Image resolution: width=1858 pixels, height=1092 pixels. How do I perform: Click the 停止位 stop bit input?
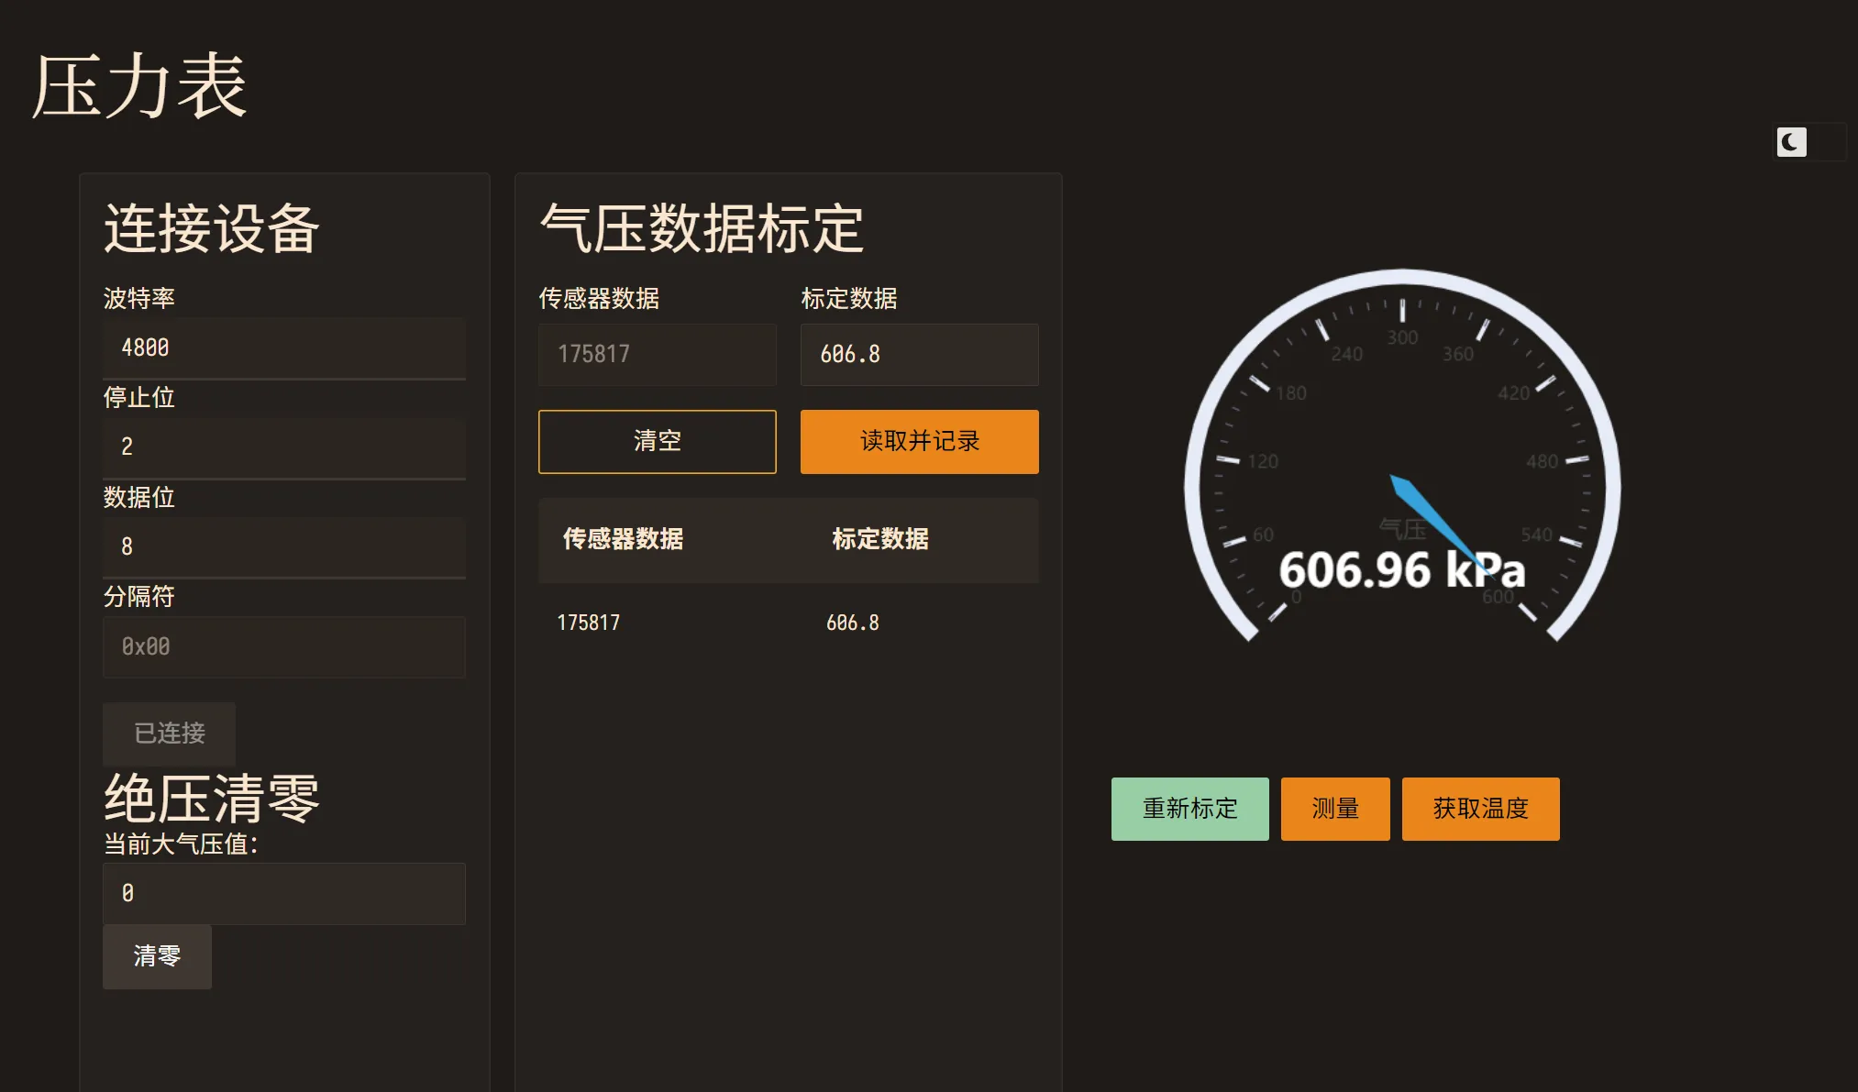[283, 447]
